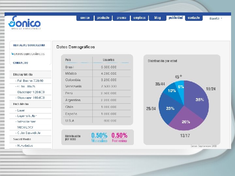Click the 23% blue pie slice
The image size is (235, 176).
tap(169, 109)
